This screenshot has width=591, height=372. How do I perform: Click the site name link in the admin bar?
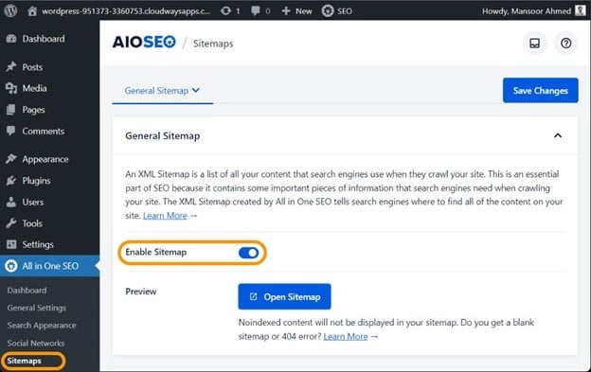coord(126,11)
